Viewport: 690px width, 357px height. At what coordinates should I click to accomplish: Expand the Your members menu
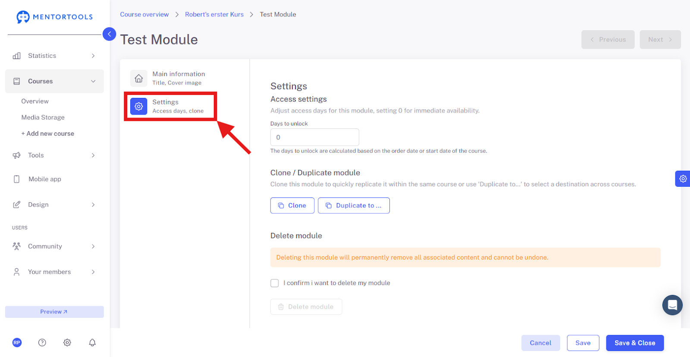click(x=54, y=272)
